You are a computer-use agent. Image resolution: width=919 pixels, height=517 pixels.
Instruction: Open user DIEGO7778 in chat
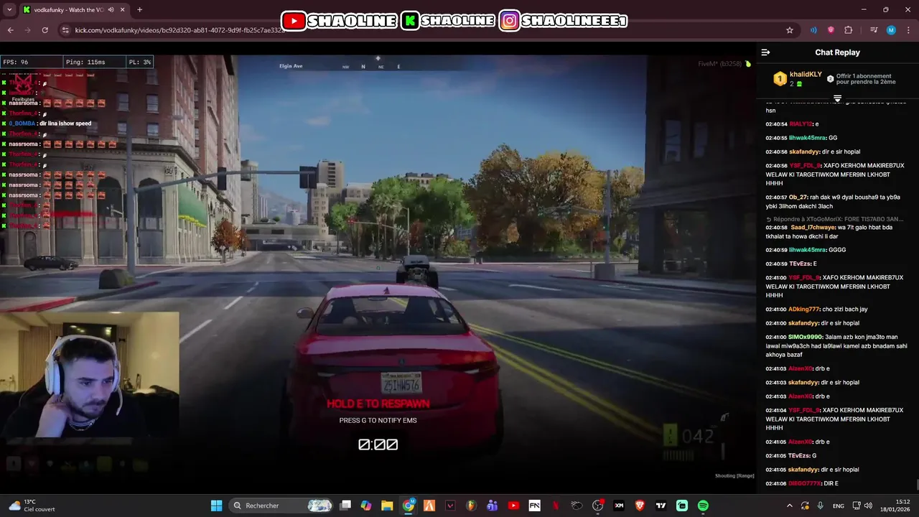804,483
